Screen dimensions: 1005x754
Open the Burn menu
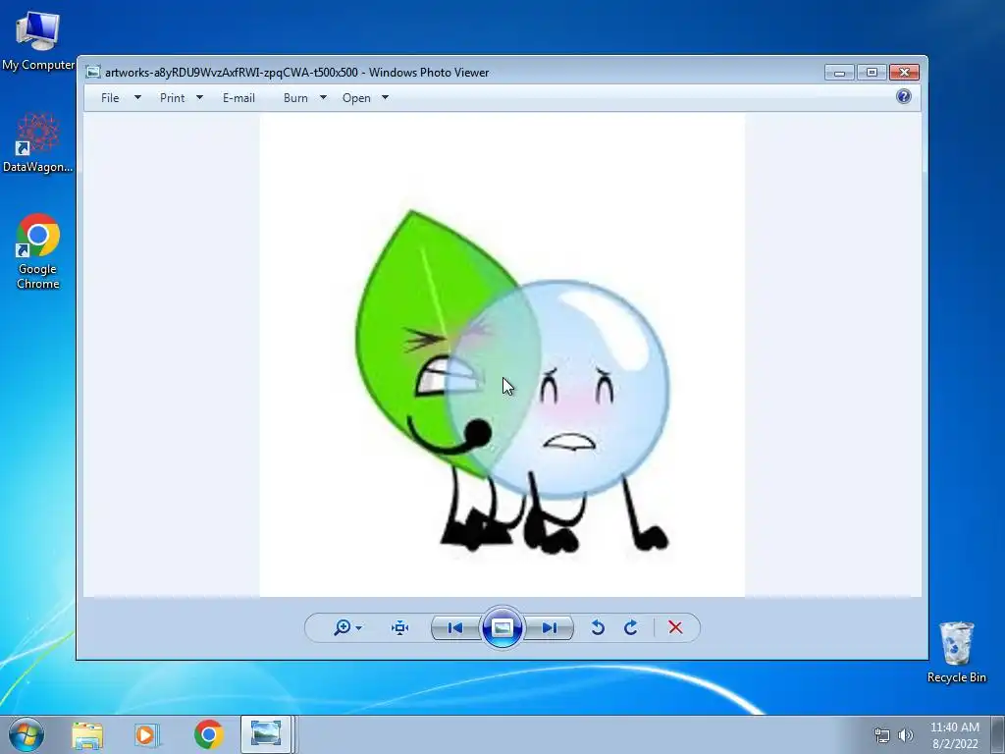295,98
